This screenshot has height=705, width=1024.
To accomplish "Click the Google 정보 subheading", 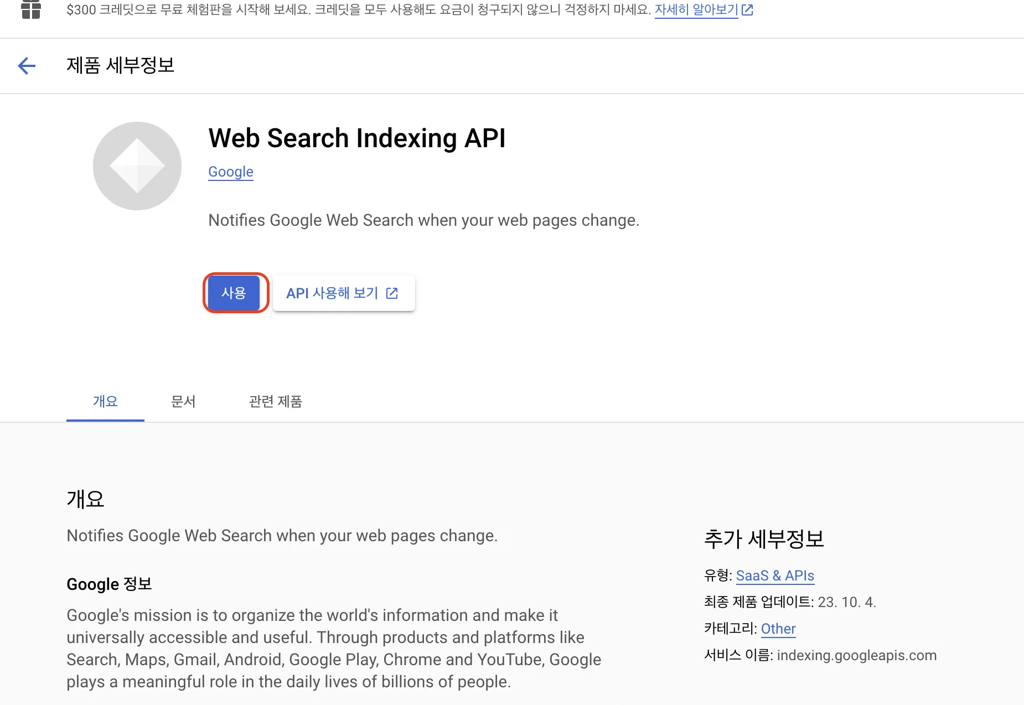I will [109, 584].
